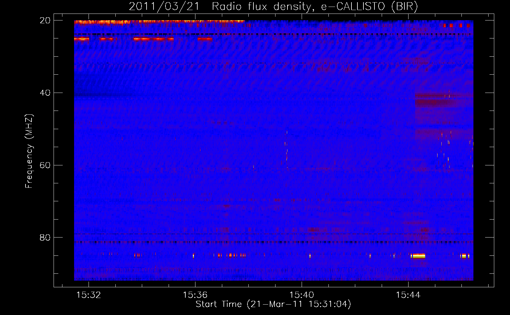This screenshot has width=510, height=315.
Task: Click the '20' frequency tick label
Action: [x=45, y=20]
